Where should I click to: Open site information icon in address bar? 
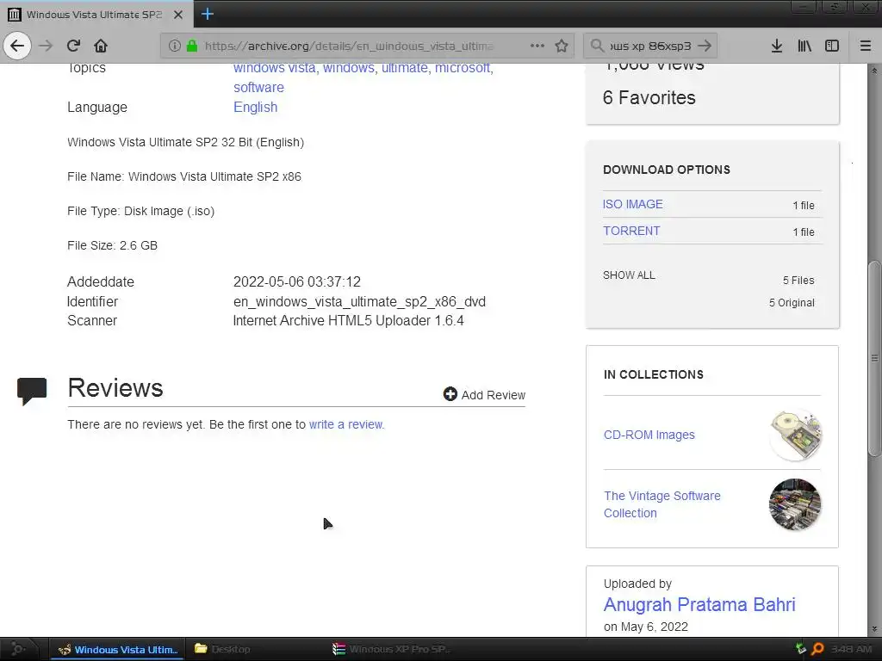coord(174,46)
